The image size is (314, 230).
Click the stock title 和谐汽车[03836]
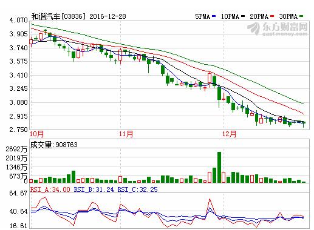(59, 16)
